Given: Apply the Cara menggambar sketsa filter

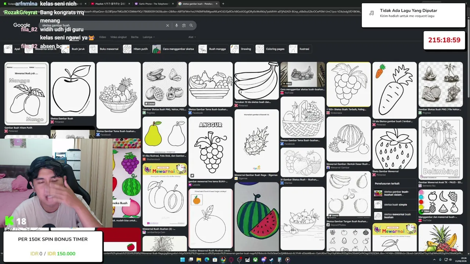Looking at the screenshot, I should (174, 49).
